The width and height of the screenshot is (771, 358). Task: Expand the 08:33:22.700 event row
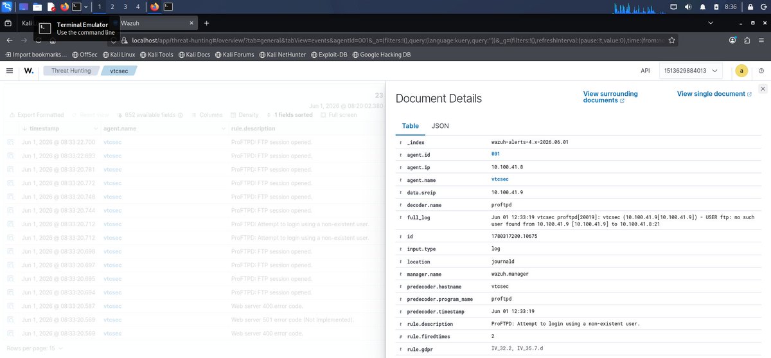[10, 142]
